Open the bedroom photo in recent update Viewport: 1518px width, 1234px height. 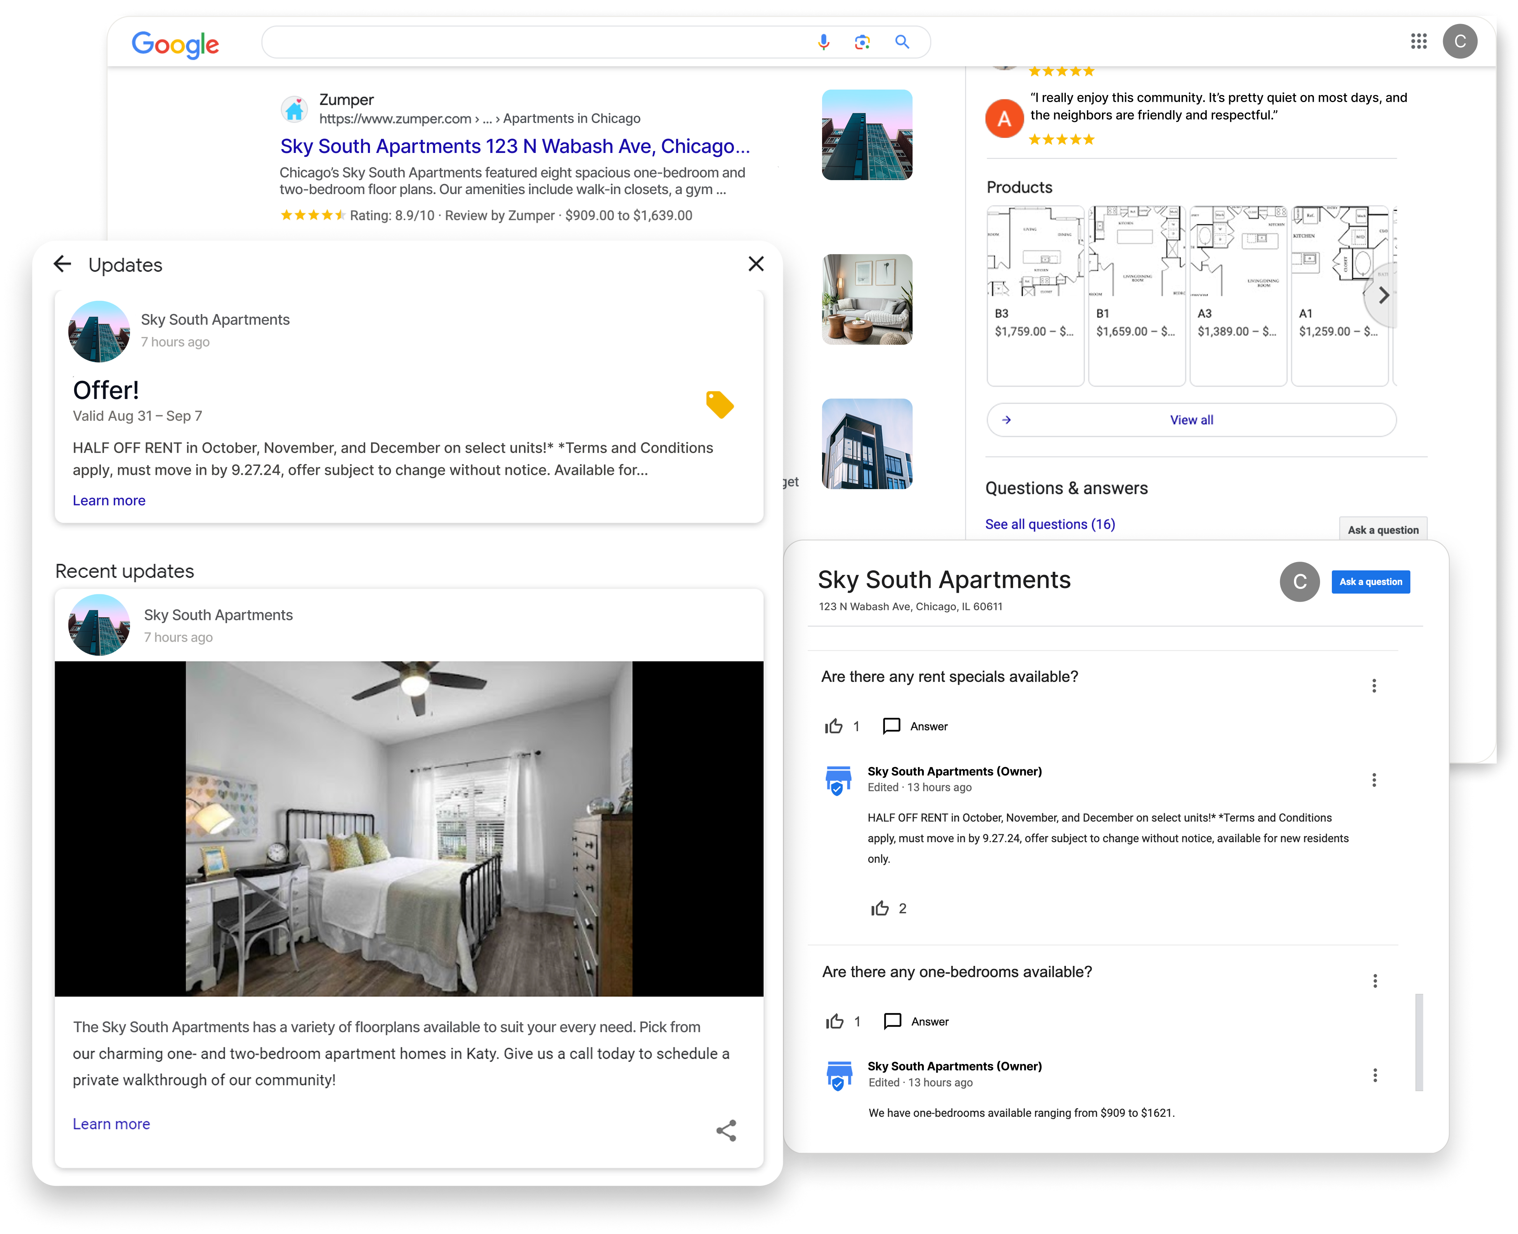point(409,828)
